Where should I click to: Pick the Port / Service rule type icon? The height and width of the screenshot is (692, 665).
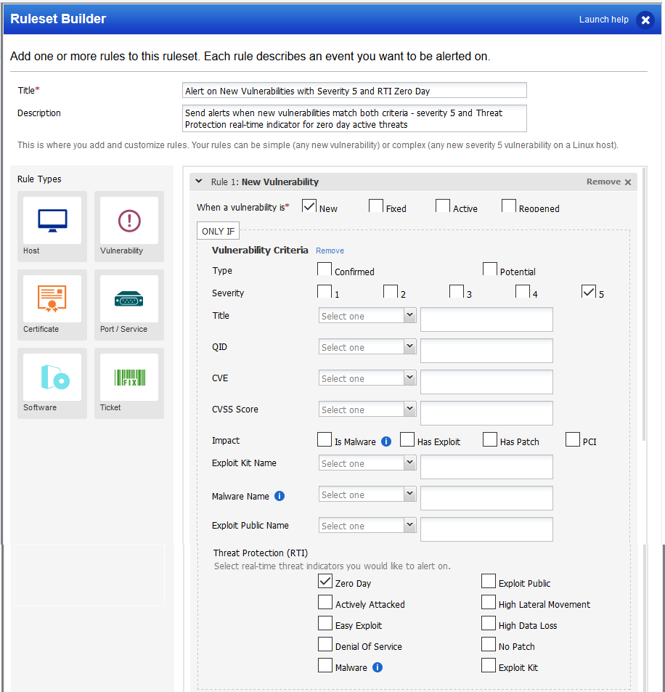tap(128, 298)
